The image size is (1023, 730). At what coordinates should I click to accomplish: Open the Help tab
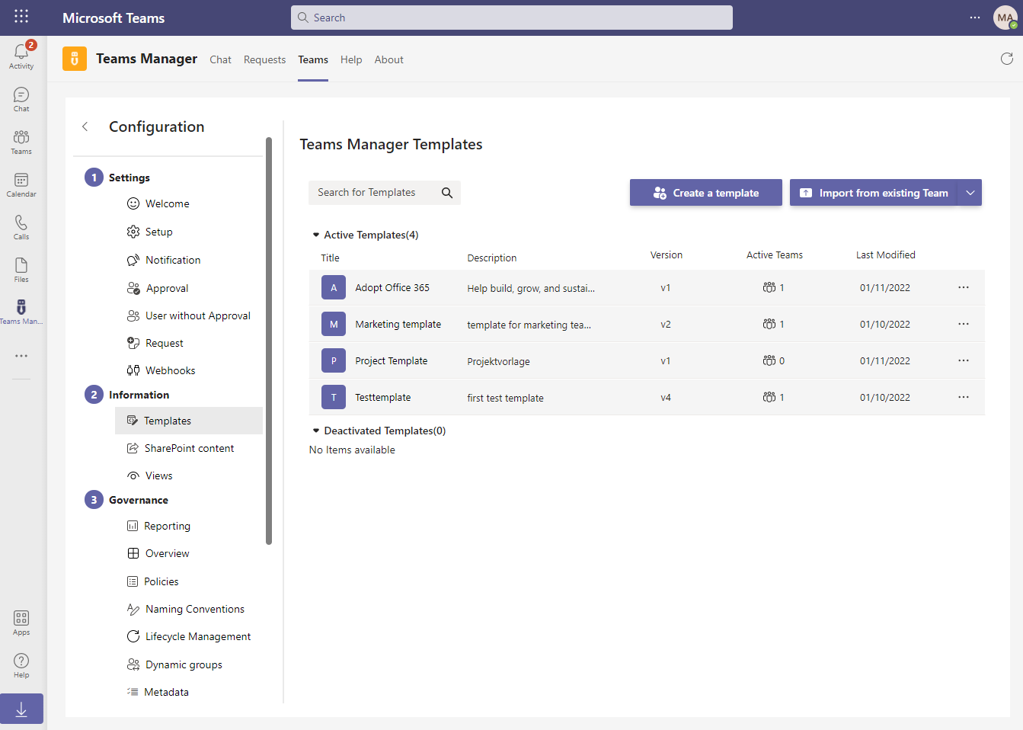click(x=351, y=59)
